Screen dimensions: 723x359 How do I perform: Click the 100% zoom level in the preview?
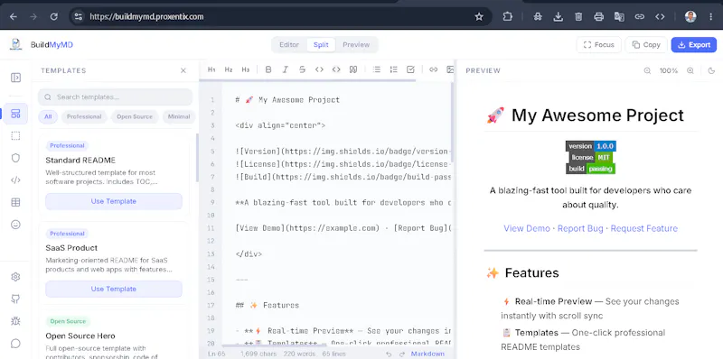pyautogui.click(x=669, y=71)
